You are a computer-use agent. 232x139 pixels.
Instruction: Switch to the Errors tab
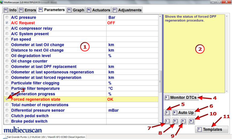[x=28, y=10]
